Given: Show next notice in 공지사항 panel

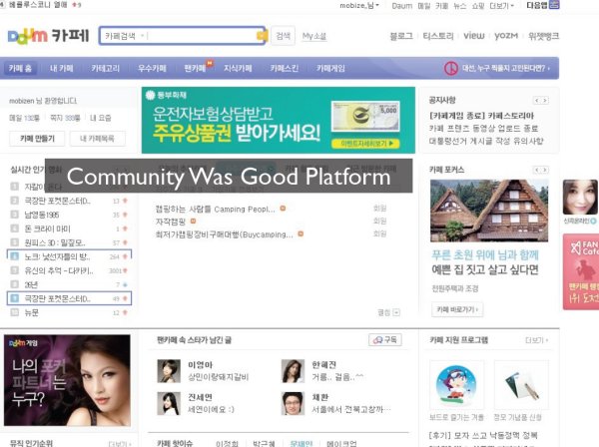Looking at the screenshot, I should coord(545,101).
